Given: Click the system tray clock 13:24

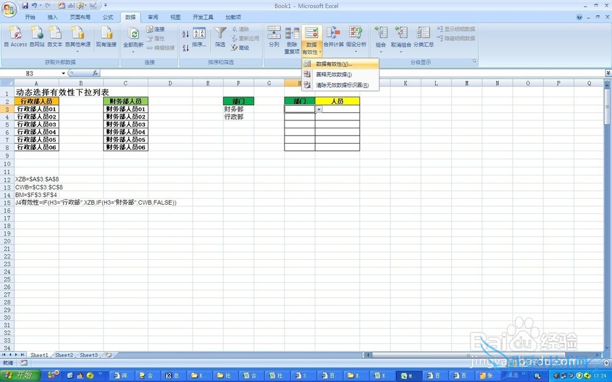Looking at the screenshot, I should (x=600, y=376).
